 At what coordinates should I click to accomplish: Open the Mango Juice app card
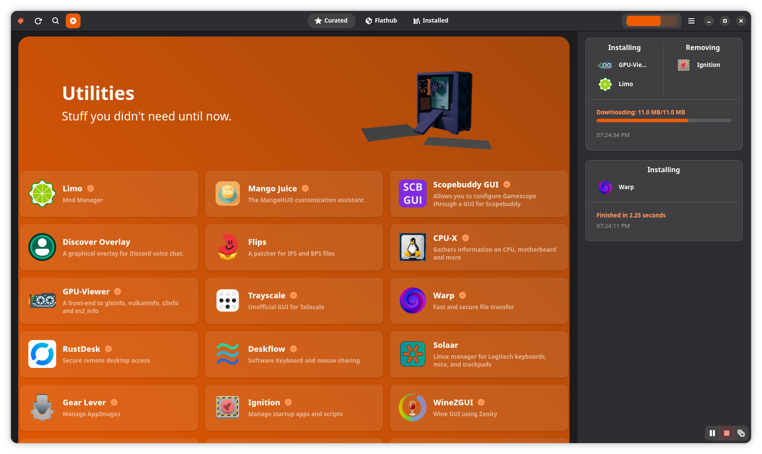(294, 194)
